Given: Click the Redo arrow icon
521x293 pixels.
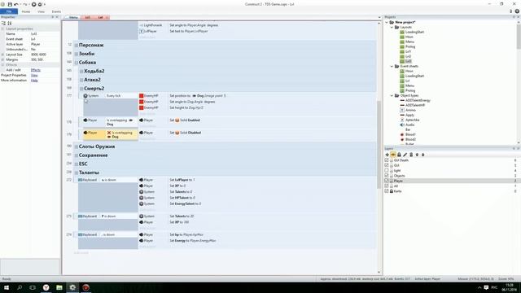Looking at the screenshot, I should click(25, 4).
